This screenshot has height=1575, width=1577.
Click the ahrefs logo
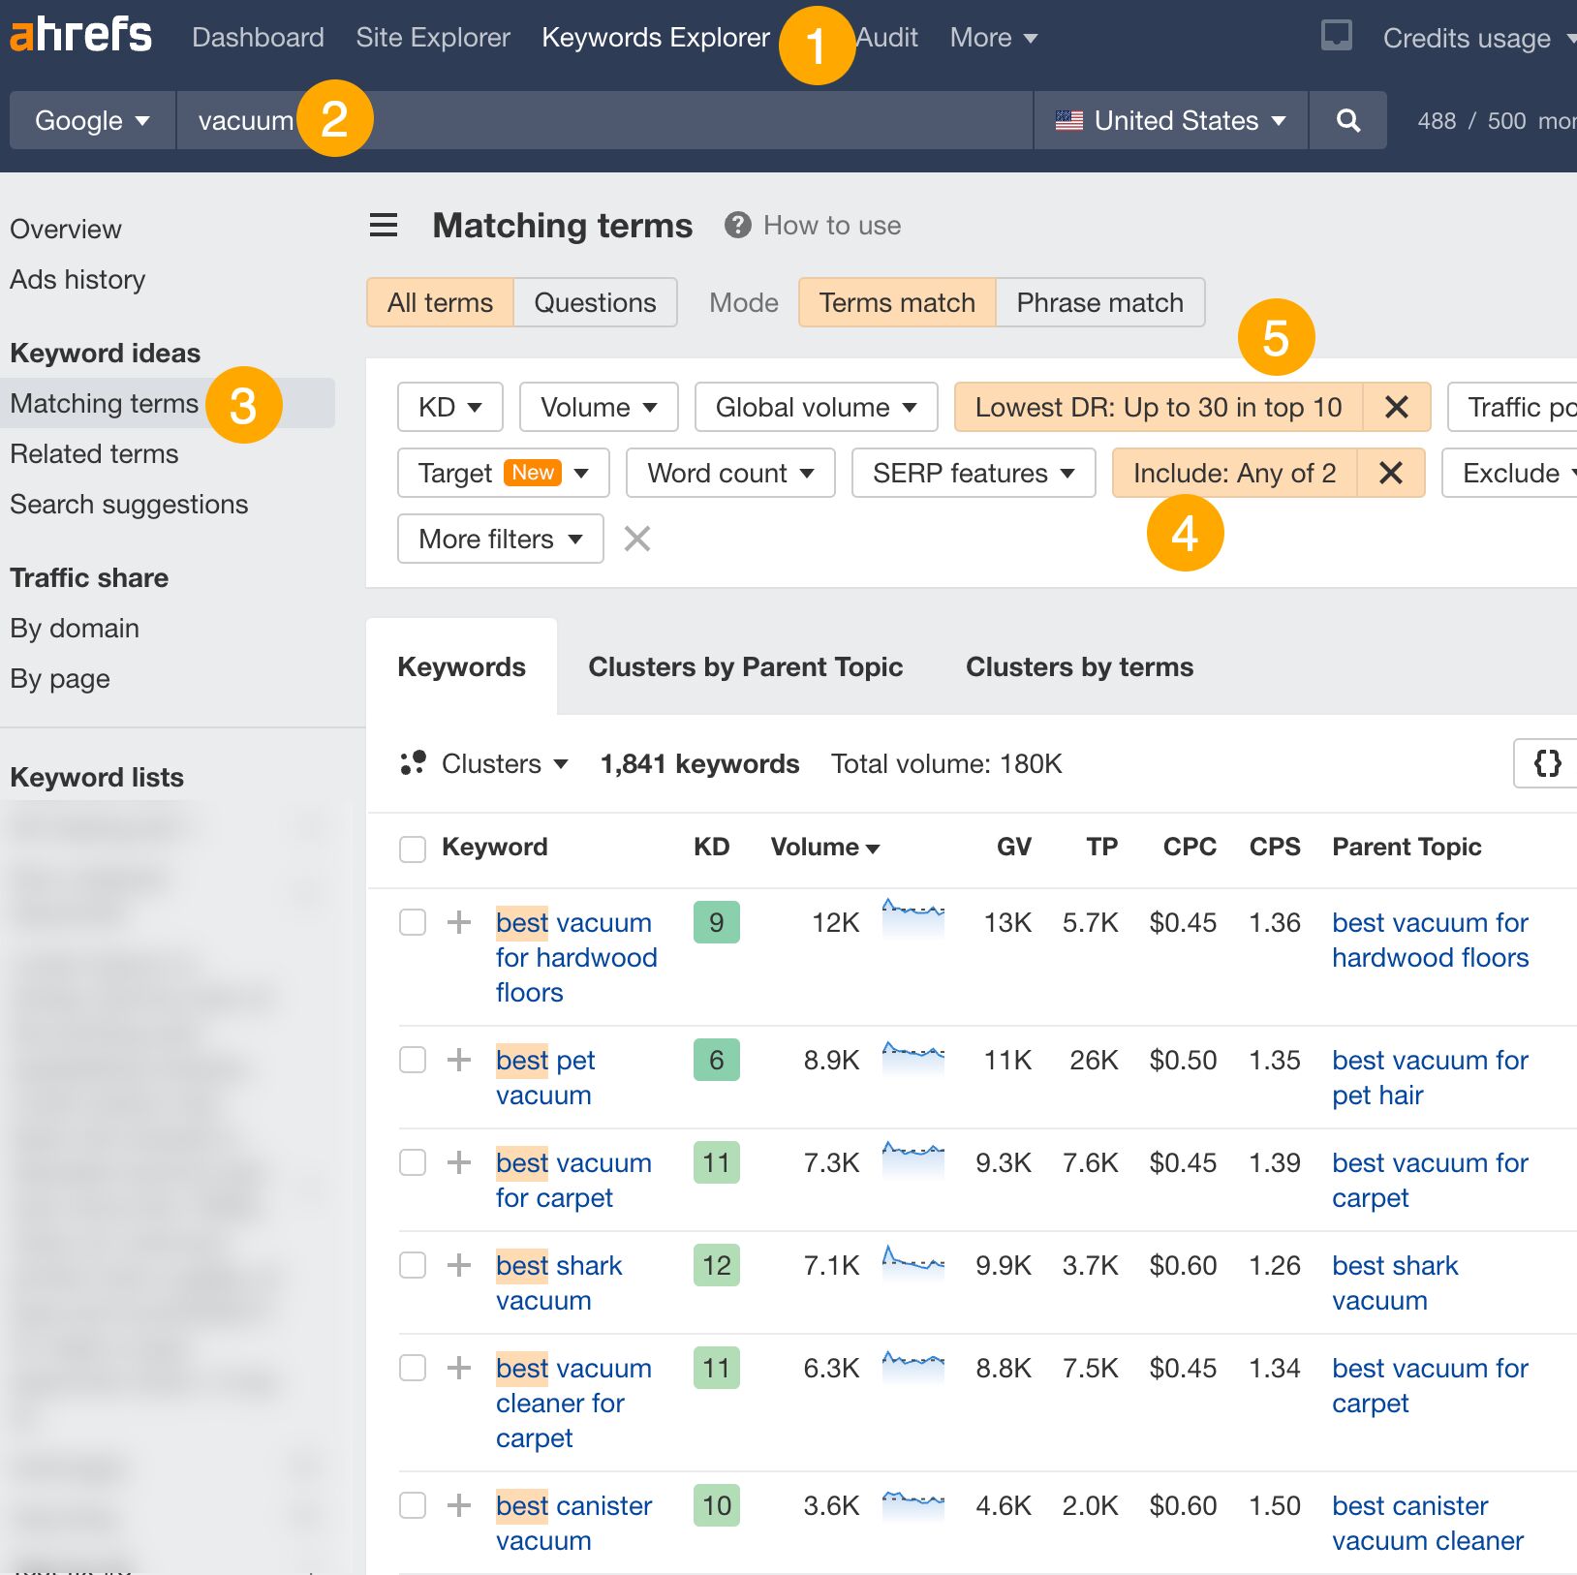[79, 35]
